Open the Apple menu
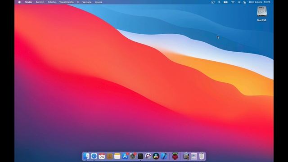Viewport: 288px width, 162px height. (19, 2)
